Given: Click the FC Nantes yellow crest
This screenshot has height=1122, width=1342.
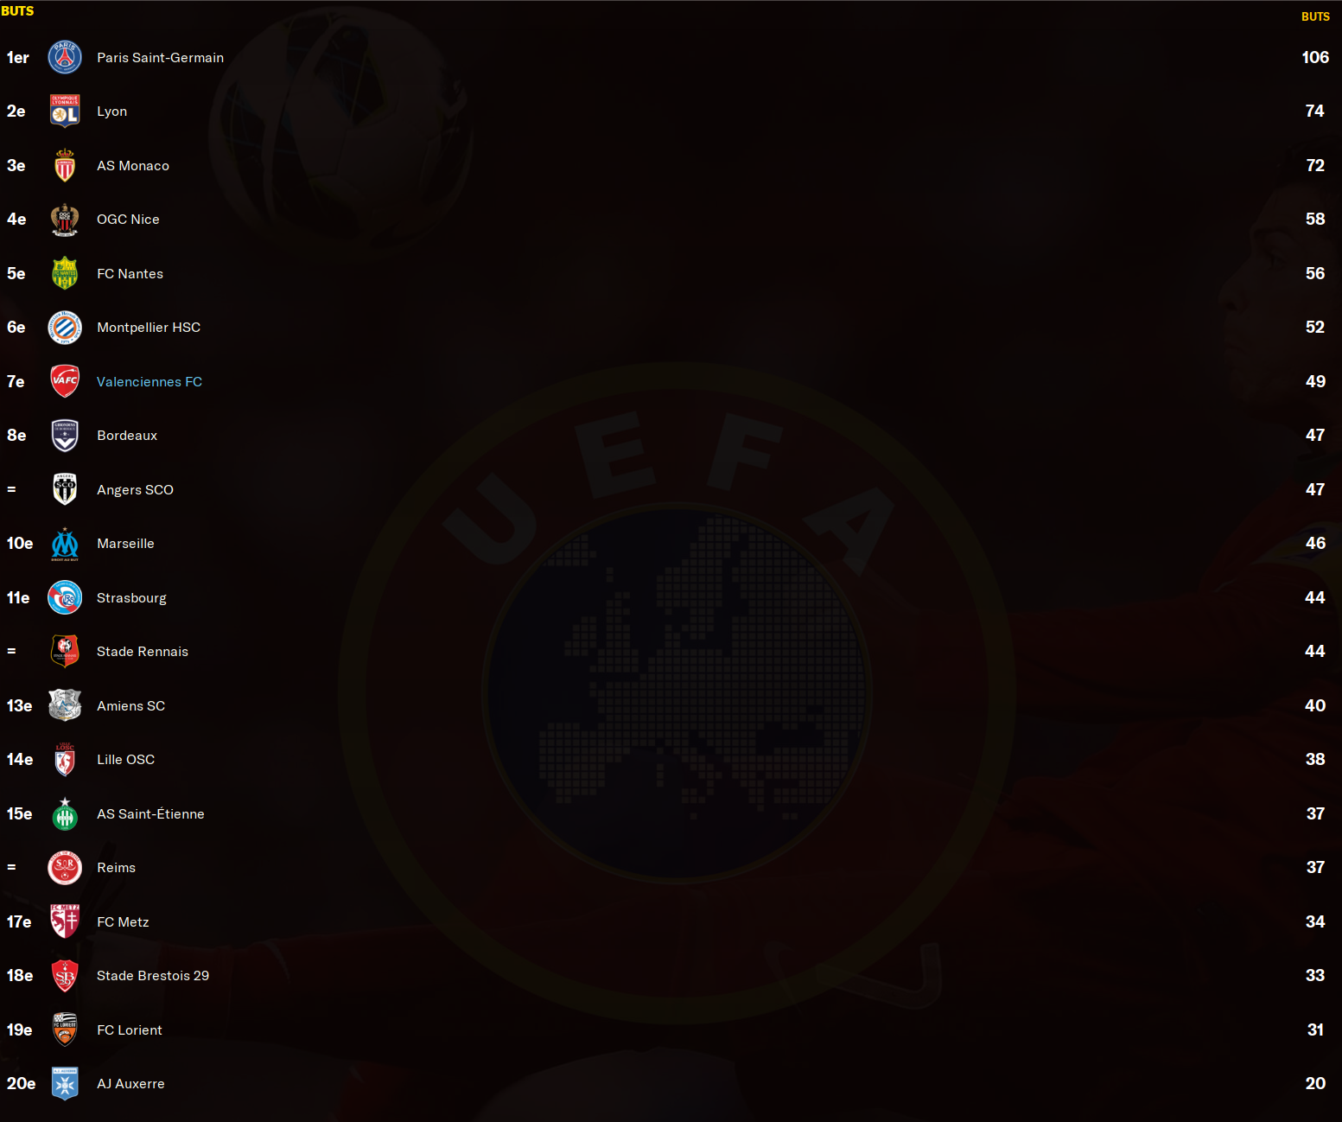Looking at the screenshot, I should click(65, 273).
